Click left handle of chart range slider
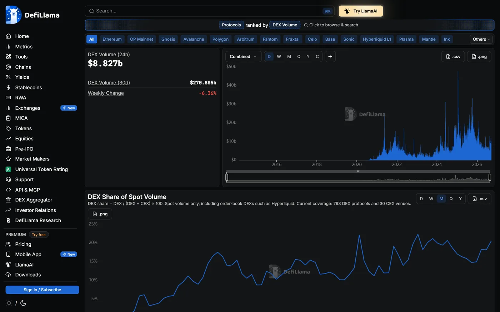This screenshot has height=312, width=500. pyautogui.click(x=227, y=177)
